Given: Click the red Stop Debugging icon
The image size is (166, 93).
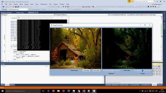Looking at the screenshot, I should tap(66, 7).
